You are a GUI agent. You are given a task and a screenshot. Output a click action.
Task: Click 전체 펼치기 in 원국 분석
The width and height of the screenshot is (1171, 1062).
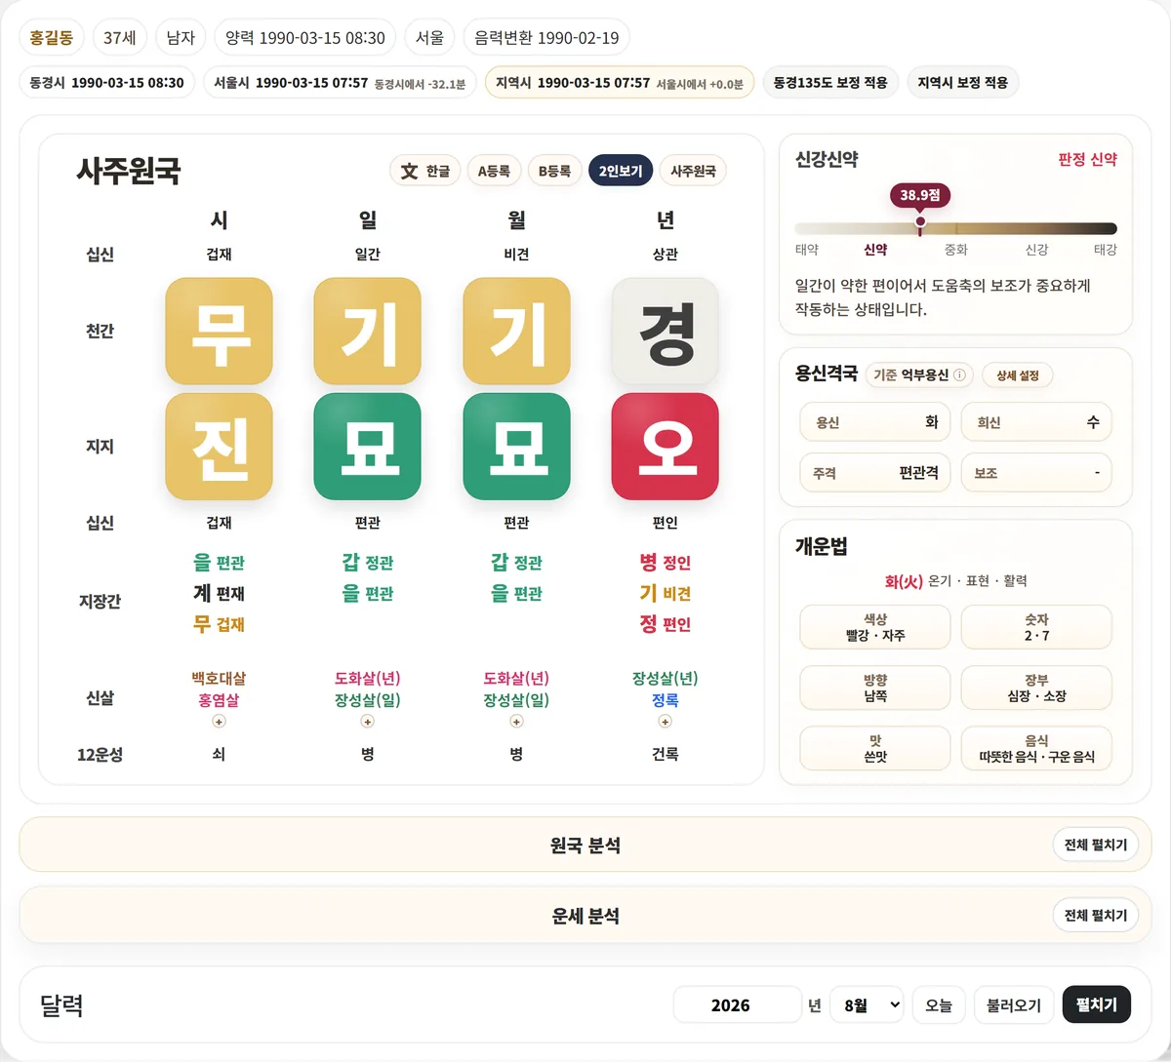pos(1095,845)
